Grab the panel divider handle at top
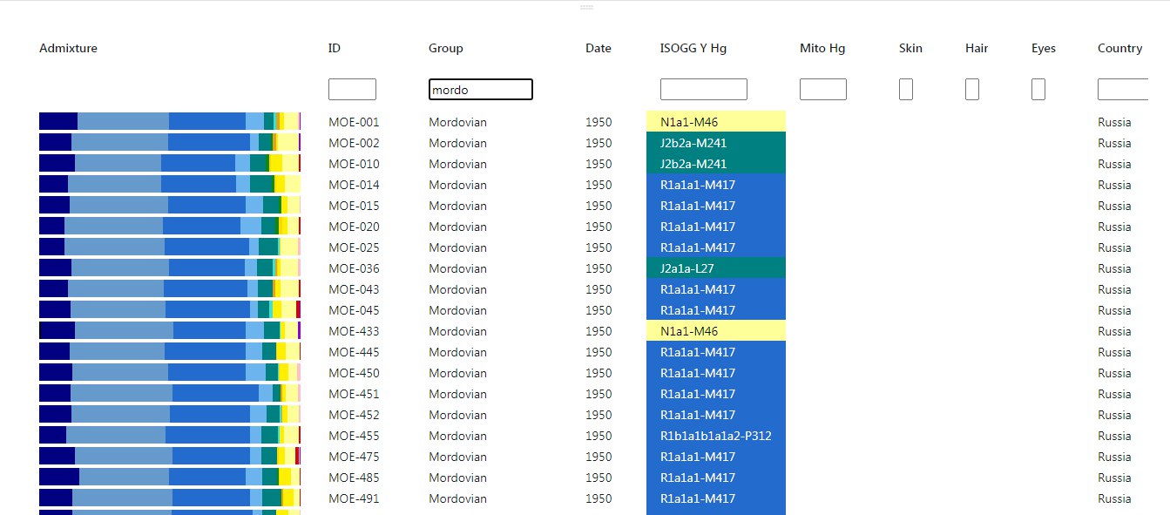The width and height of the screenshot is (1170, 515). coord(586,7)
